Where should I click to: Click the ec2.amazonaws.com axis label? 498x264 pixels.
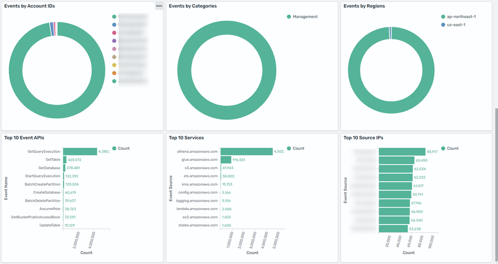coord(200,217)
